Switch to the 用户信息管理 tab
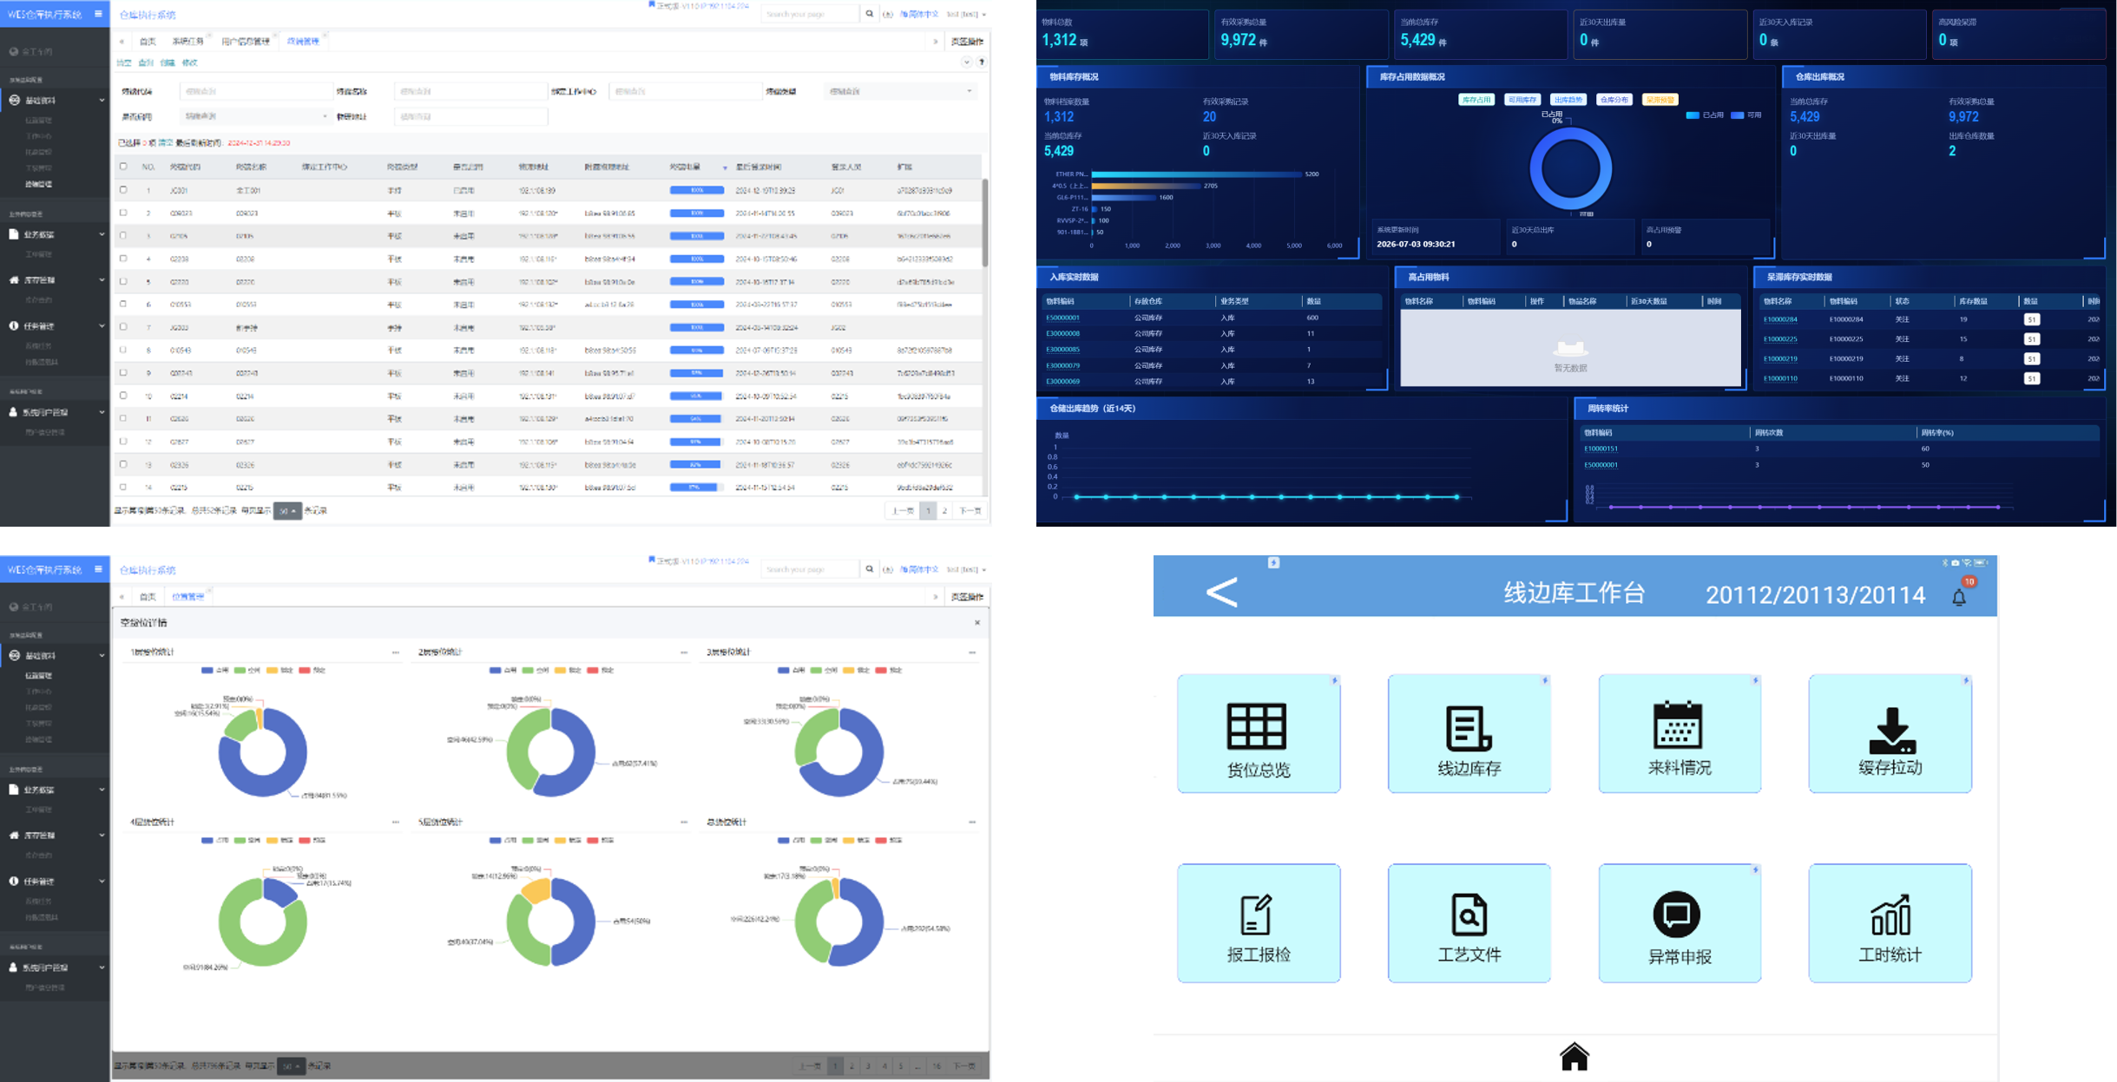The width and height of the screenshot is (2117, 1082). point(245,42)
